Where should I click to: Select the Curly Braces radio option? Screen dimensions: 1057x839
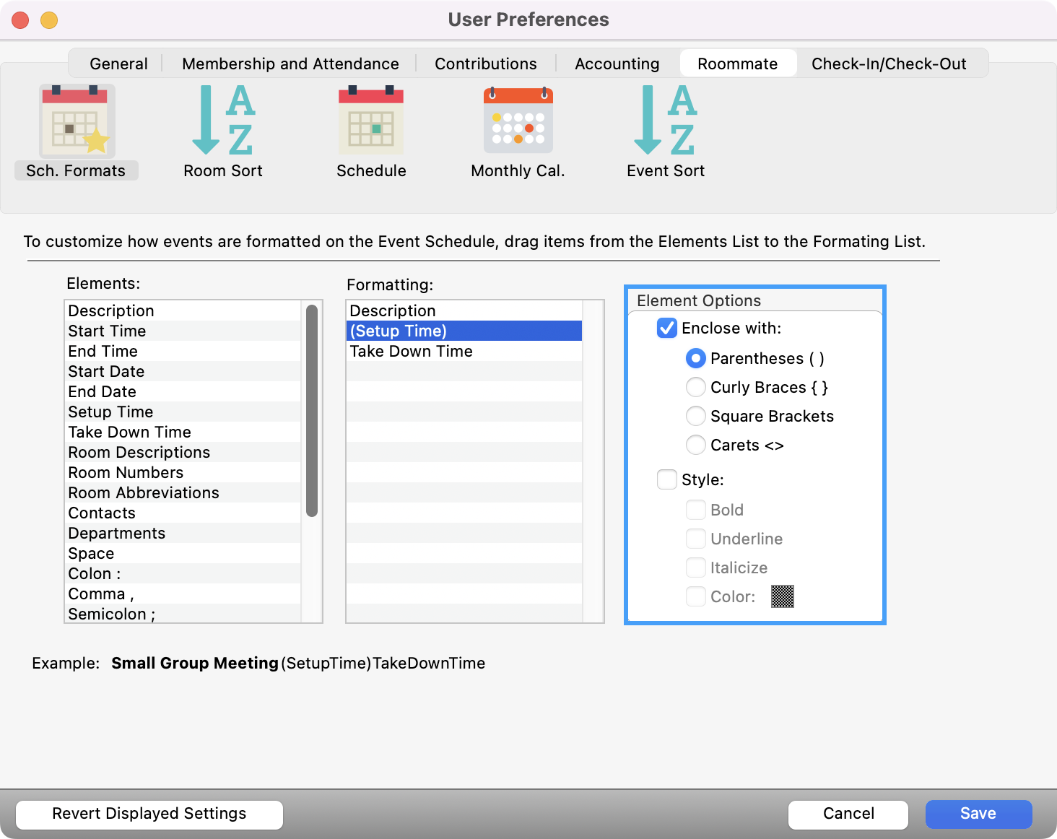[696, 388]
